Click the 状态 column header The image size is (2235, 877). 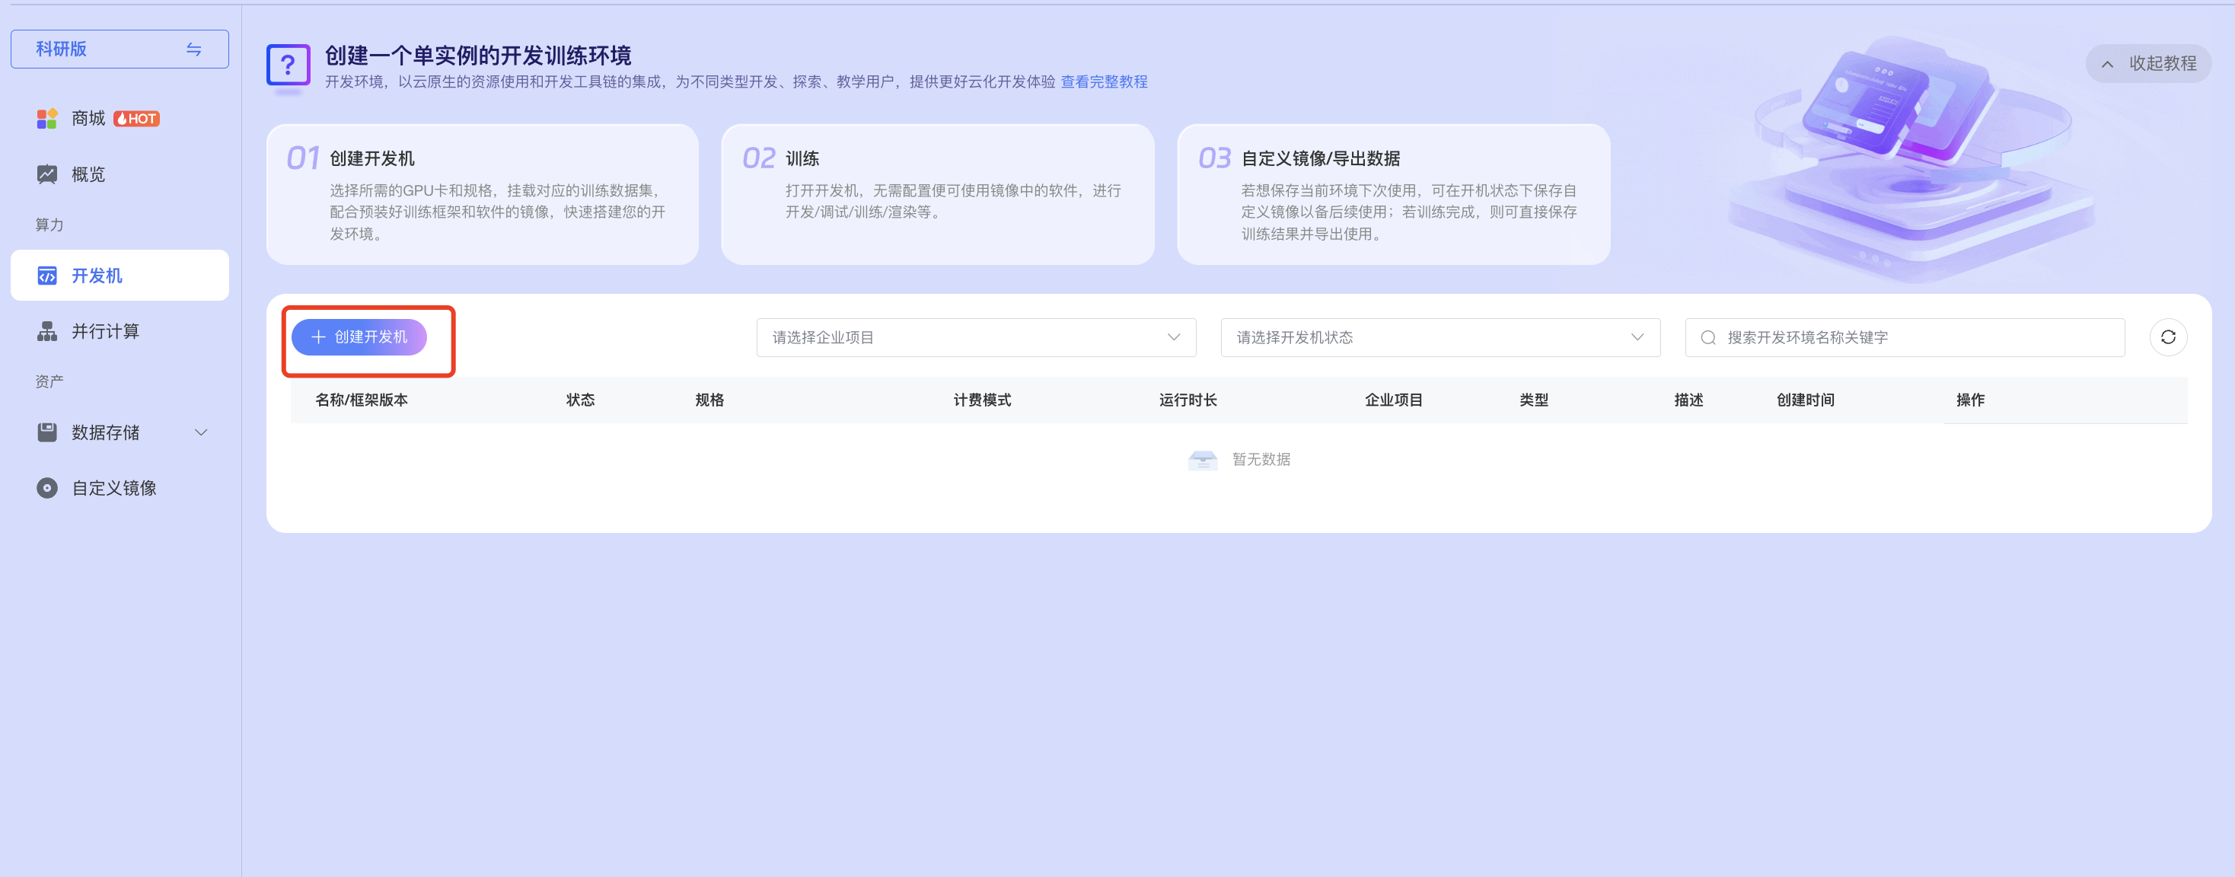[580, 400]
